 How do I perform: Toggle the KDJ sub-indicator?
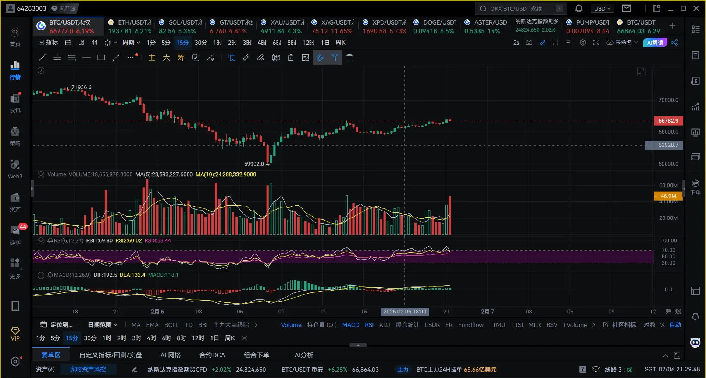[x=384, y=325]
